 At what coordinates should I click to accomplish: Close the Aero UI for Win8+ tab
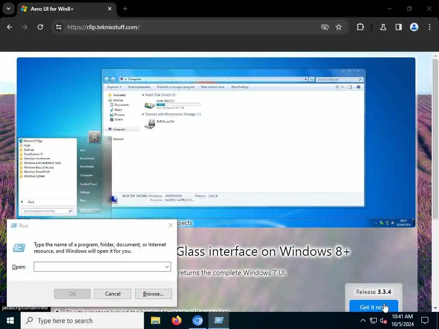110,9
